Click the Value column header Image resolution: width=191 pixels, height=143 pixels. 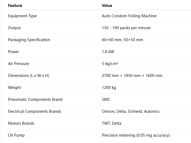[x=107, y=6]
